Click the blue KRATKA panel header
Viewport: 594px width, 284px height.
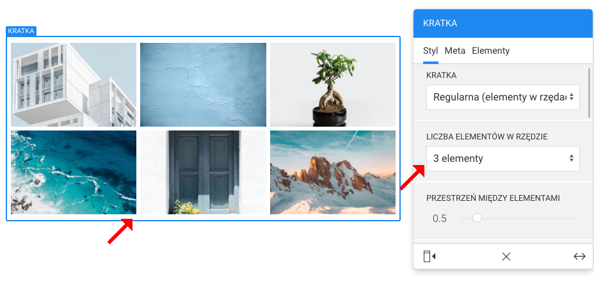[x=502, y=24]
